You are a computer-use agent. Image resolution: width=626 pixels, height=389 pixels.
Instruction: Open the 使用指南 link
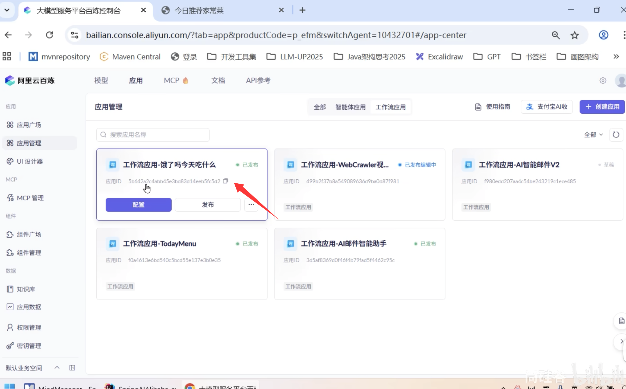(492, 107)
